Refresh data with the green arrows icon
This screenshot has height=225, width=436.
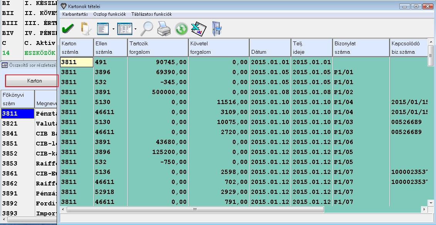tap(181, 29)
